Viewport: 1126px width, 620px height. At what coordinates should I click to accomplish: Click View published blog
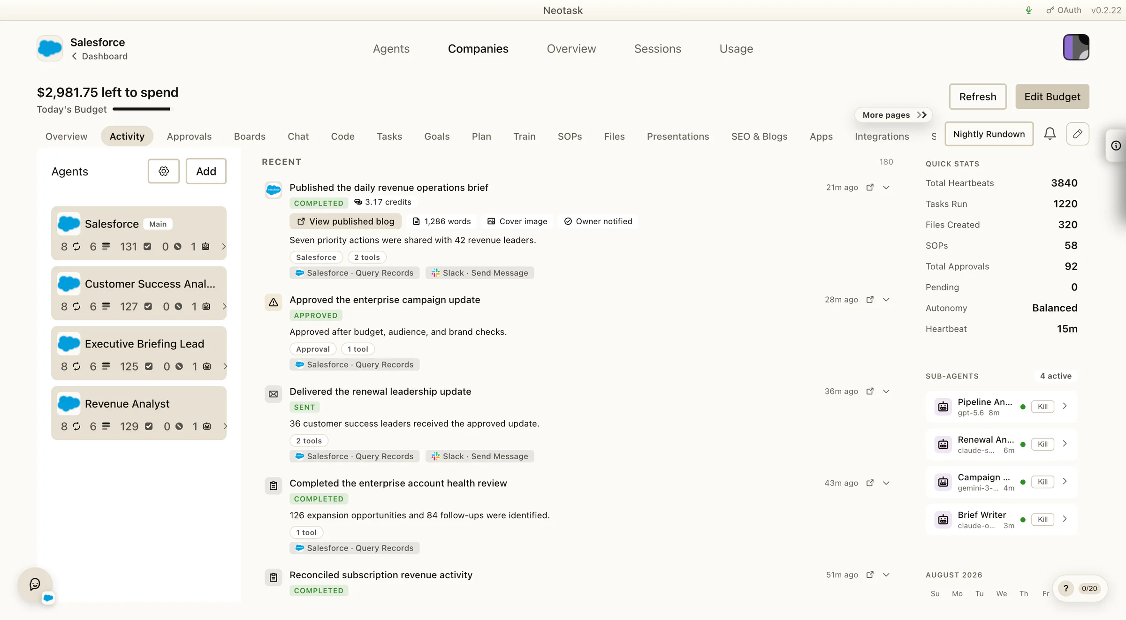(345, 221)
